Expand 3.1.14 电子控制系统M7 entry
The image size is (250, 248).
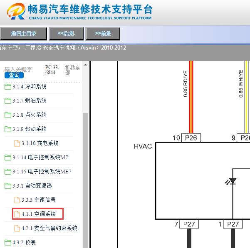tap(40, 158)
